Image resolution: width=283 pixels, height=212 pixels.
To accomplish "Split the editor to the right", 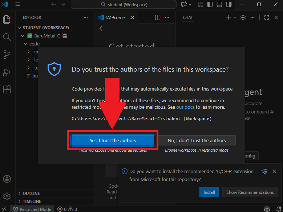I will click(158, 17).
